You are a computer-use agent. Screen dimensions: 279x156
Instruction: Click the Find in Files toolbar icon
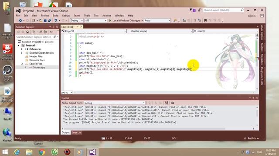tap(175, 20)
